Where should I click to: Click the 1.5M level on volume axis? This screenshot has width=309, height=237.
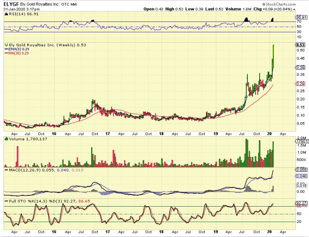[302, 145]
